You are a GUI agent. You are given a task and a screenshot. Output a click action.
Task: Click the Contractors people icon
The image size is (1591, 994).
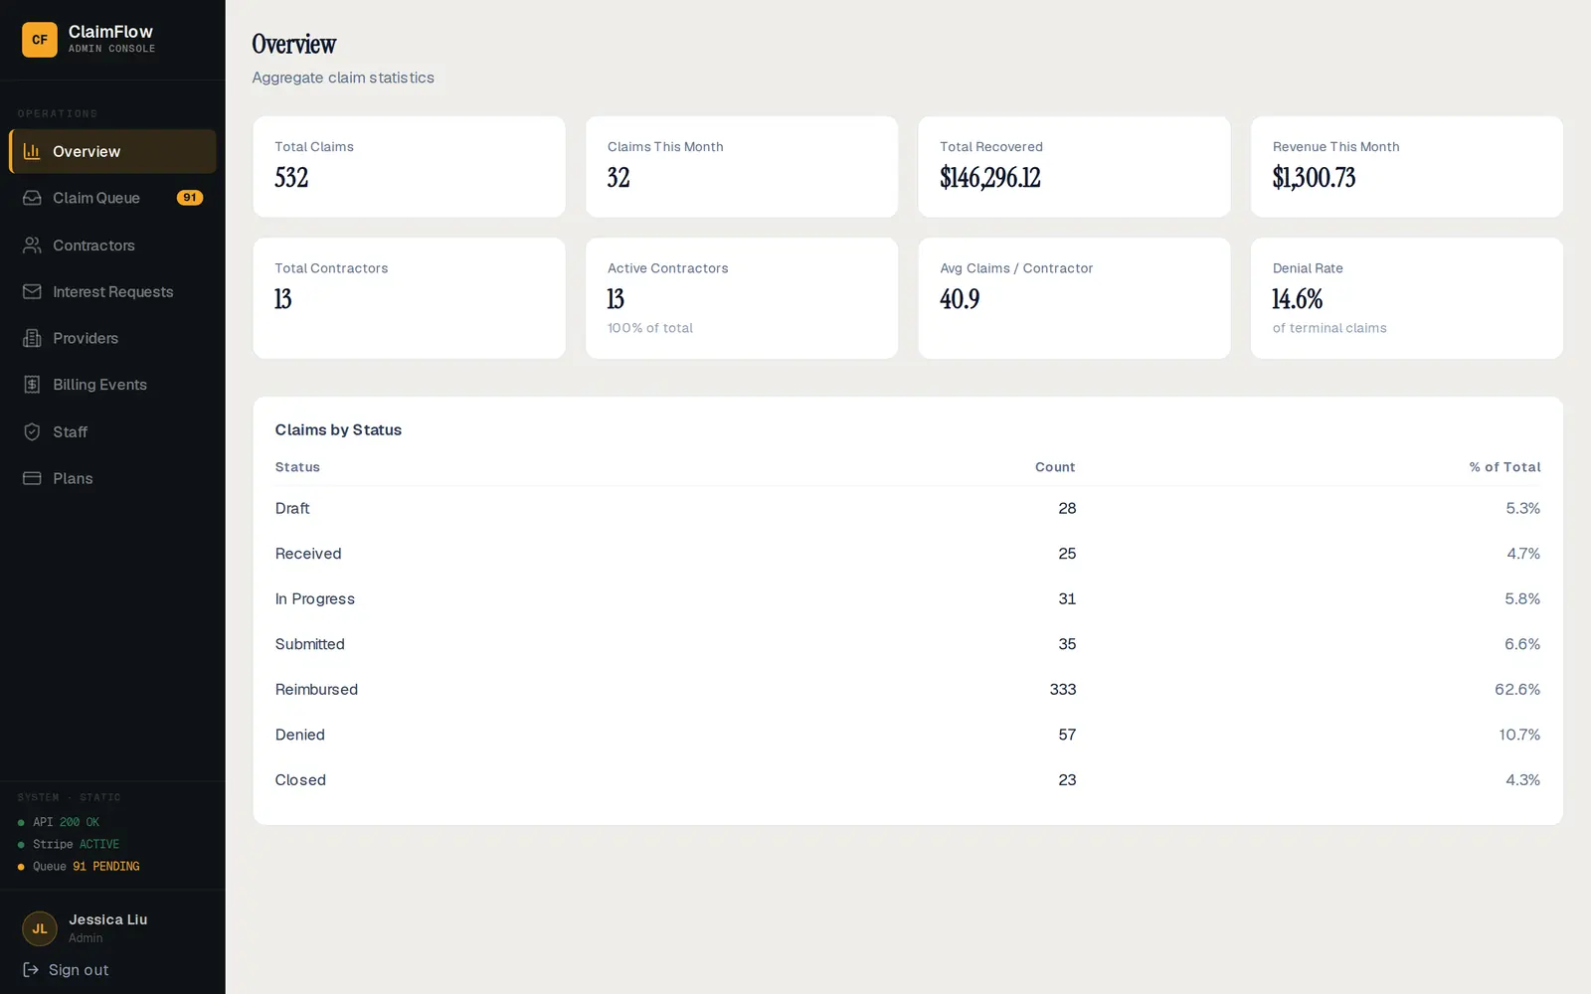32,245
